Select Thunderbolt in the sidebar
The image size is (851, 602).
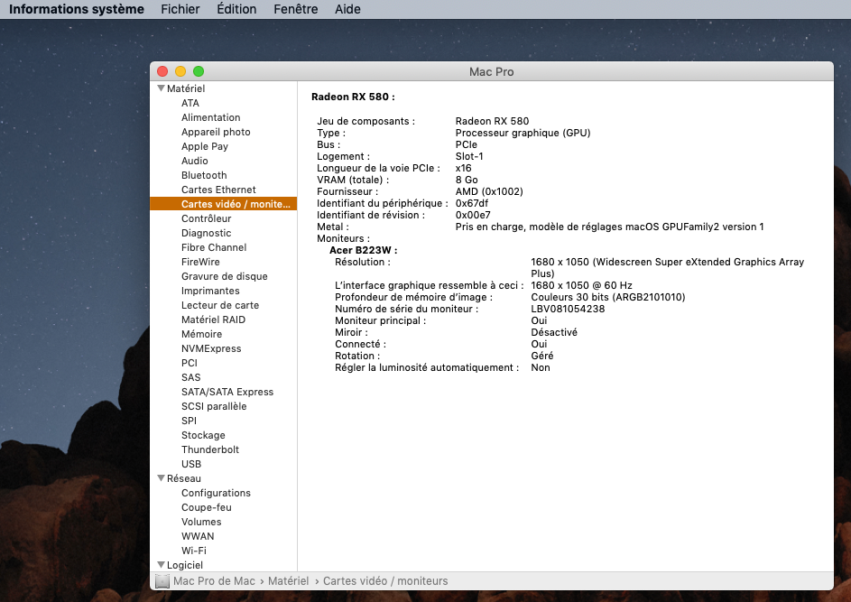coord(210,449)
